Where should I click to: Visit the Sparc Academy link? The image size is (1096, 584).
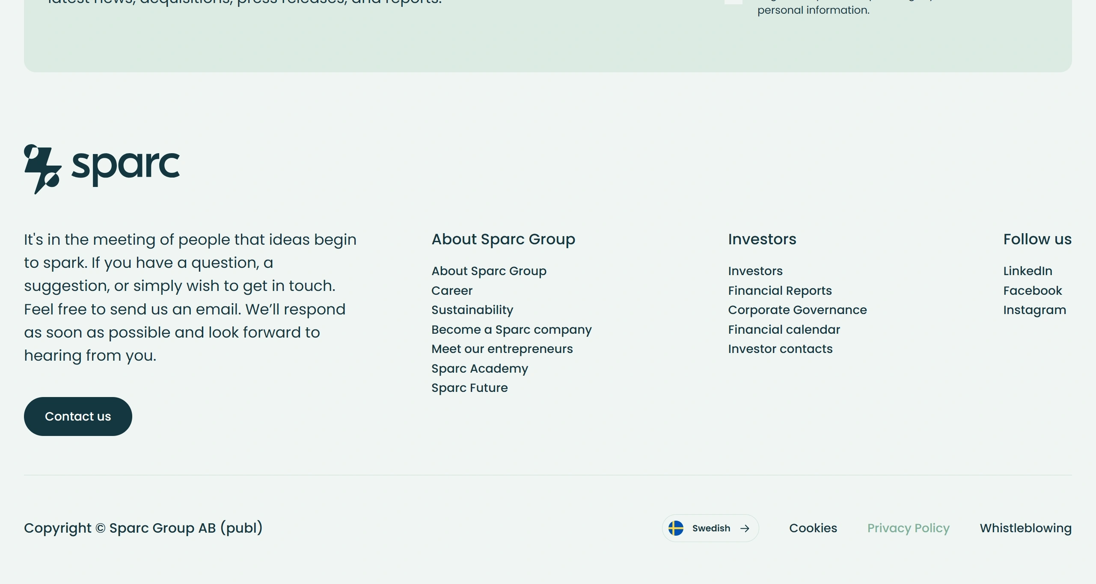[x=480, y=368]
